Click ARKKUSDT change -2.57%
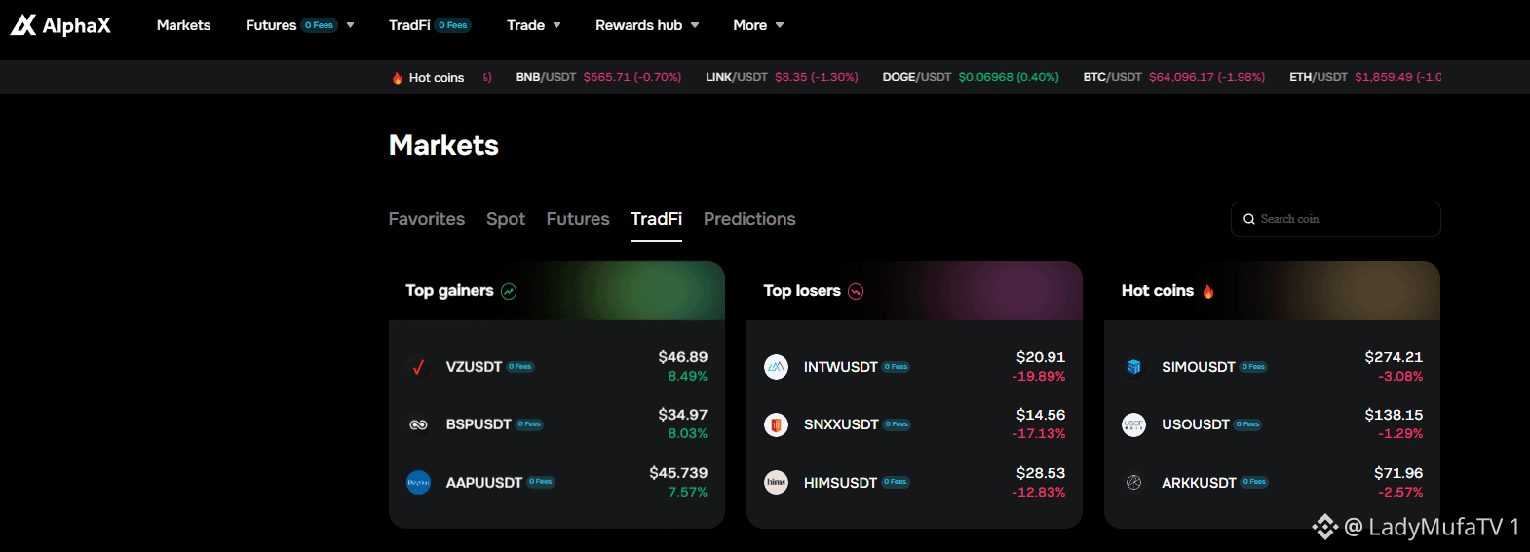This screenshot has height=552, width=1530. (1400, 492)
